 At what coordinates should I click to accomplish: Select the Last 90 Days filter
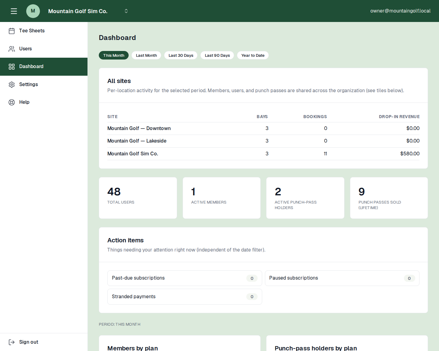[217, 55]
